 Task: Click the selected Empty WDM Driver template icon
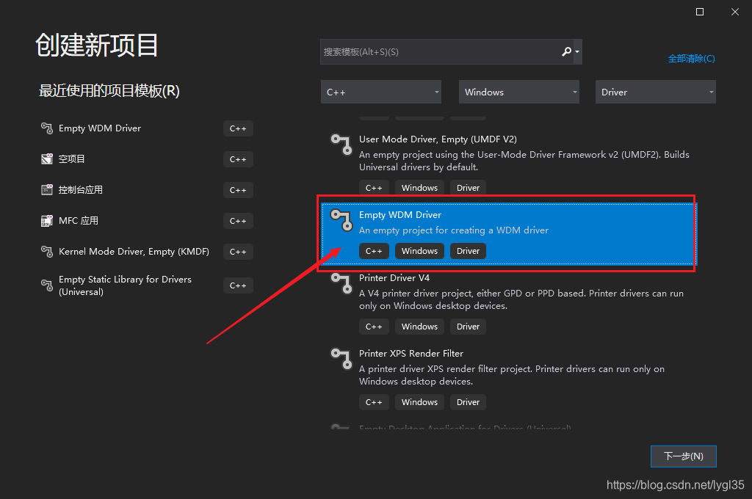(x=341, y=220)
